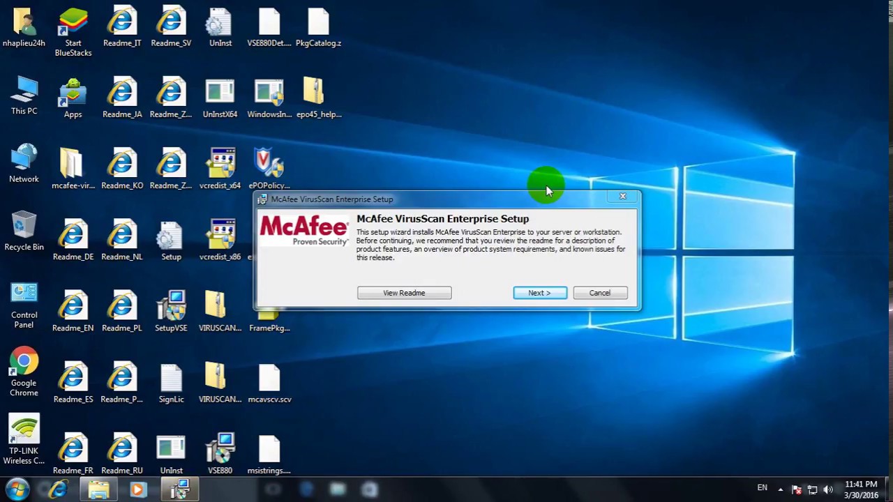Select the mcavscv.scv file icon
This screenshot has width=893, height=502.
click(x=269, y=378)
